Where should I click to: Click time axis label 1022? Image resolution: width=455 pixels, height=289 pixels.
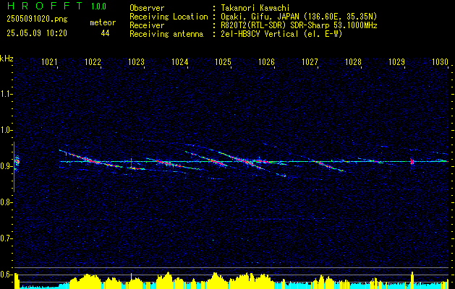93,62
